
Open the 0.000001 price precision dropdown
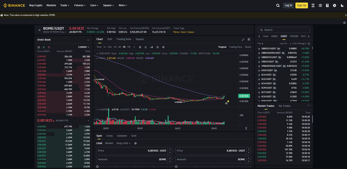tap(84, 47)
